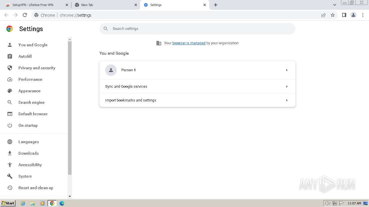Share this page using the share icon
This screenshot has height=207, width=369.
tap(323, 15)
